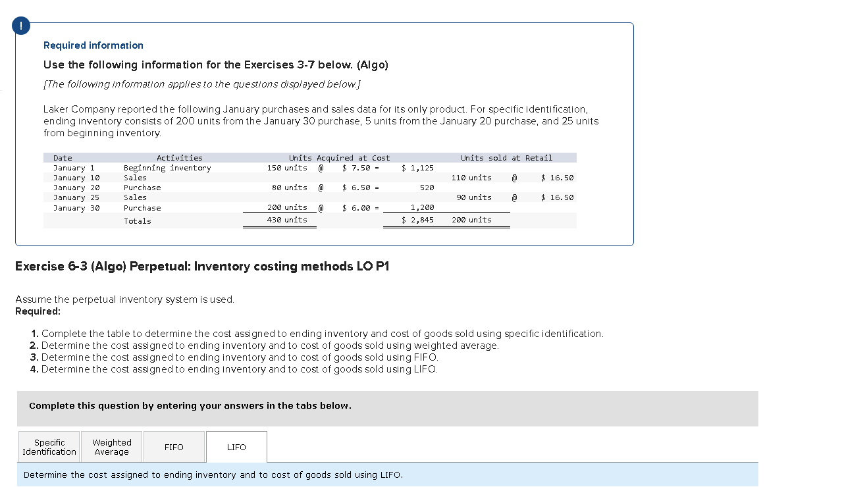Select the FIFO tab

pyautogui.click(x=173, y=447)
